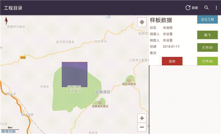Start 航飞 flight mode button
This screenshot has height=134, width=221.
[x=207, y=35]
